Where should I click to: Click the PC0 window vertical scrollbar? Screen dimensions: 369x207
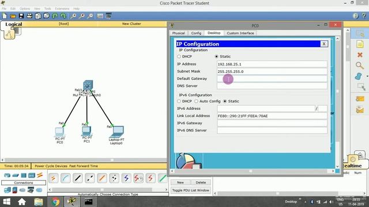tap(337, 102)
